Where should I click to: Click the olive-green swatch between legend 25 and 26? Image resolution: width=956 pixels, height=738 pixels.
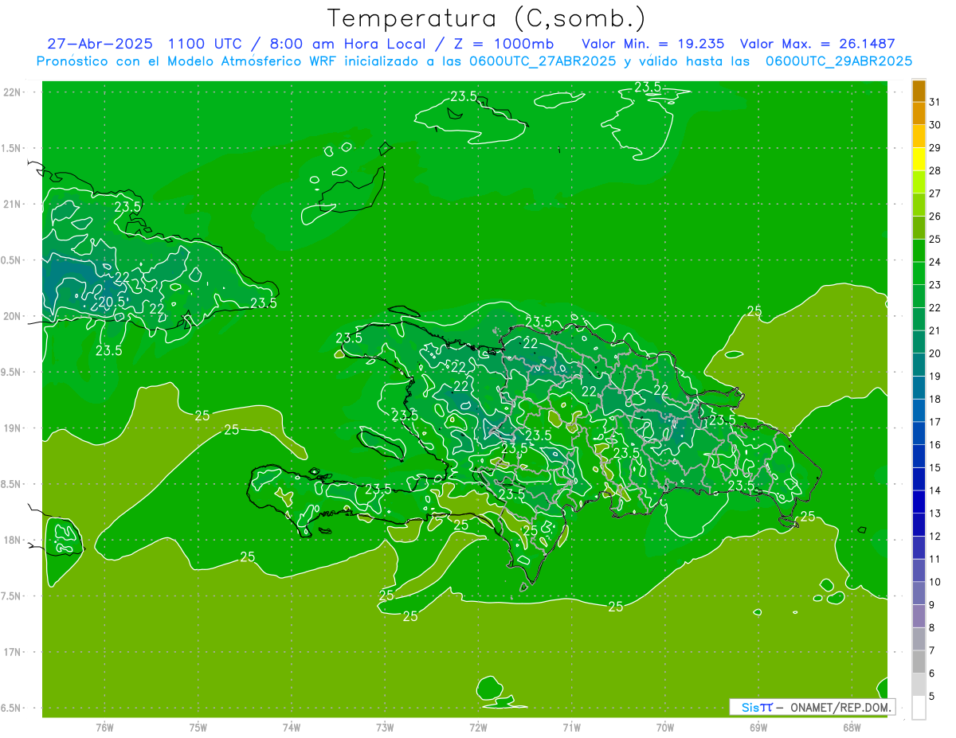pos(919,228)
